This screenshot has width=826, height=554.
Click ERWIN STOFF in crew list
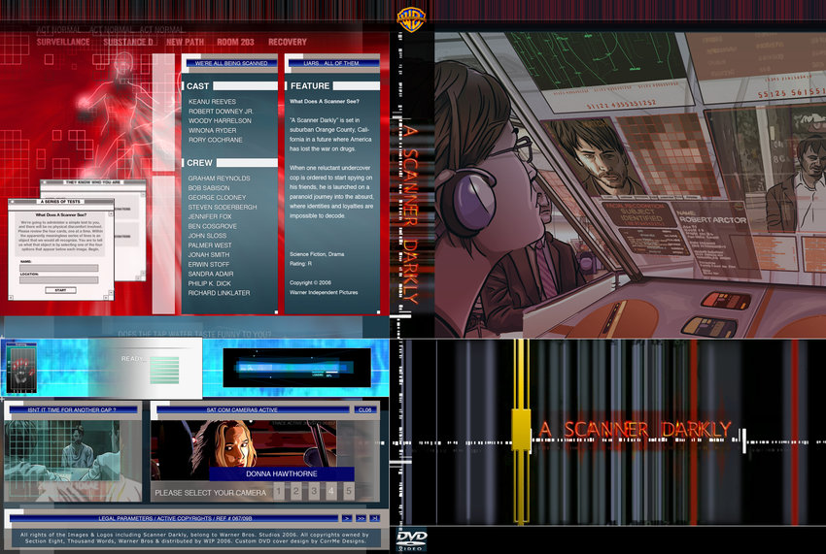click(209, 264)
